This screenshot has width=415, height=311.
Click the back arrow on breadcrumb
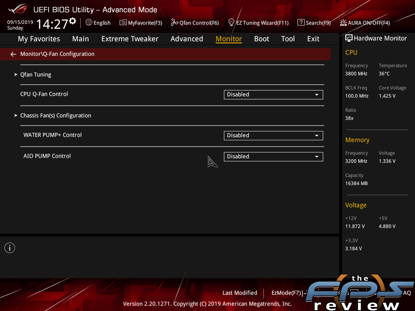pos(13,54)
